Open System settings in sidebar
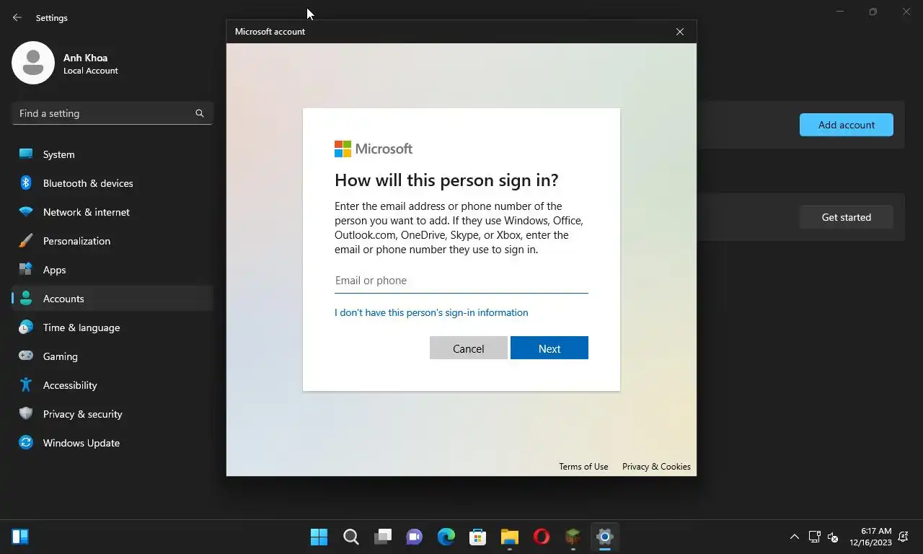 (x=112, y=154)
